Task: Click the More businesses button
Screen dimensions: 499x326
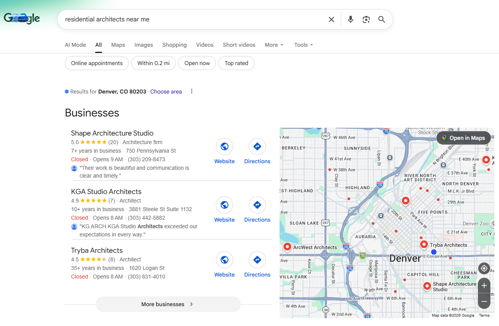Action: pos(168,304)
